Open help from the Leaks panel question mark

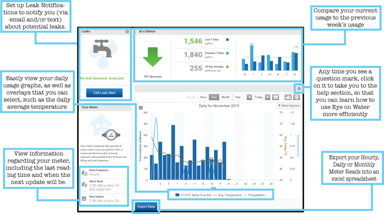[127, 32]
